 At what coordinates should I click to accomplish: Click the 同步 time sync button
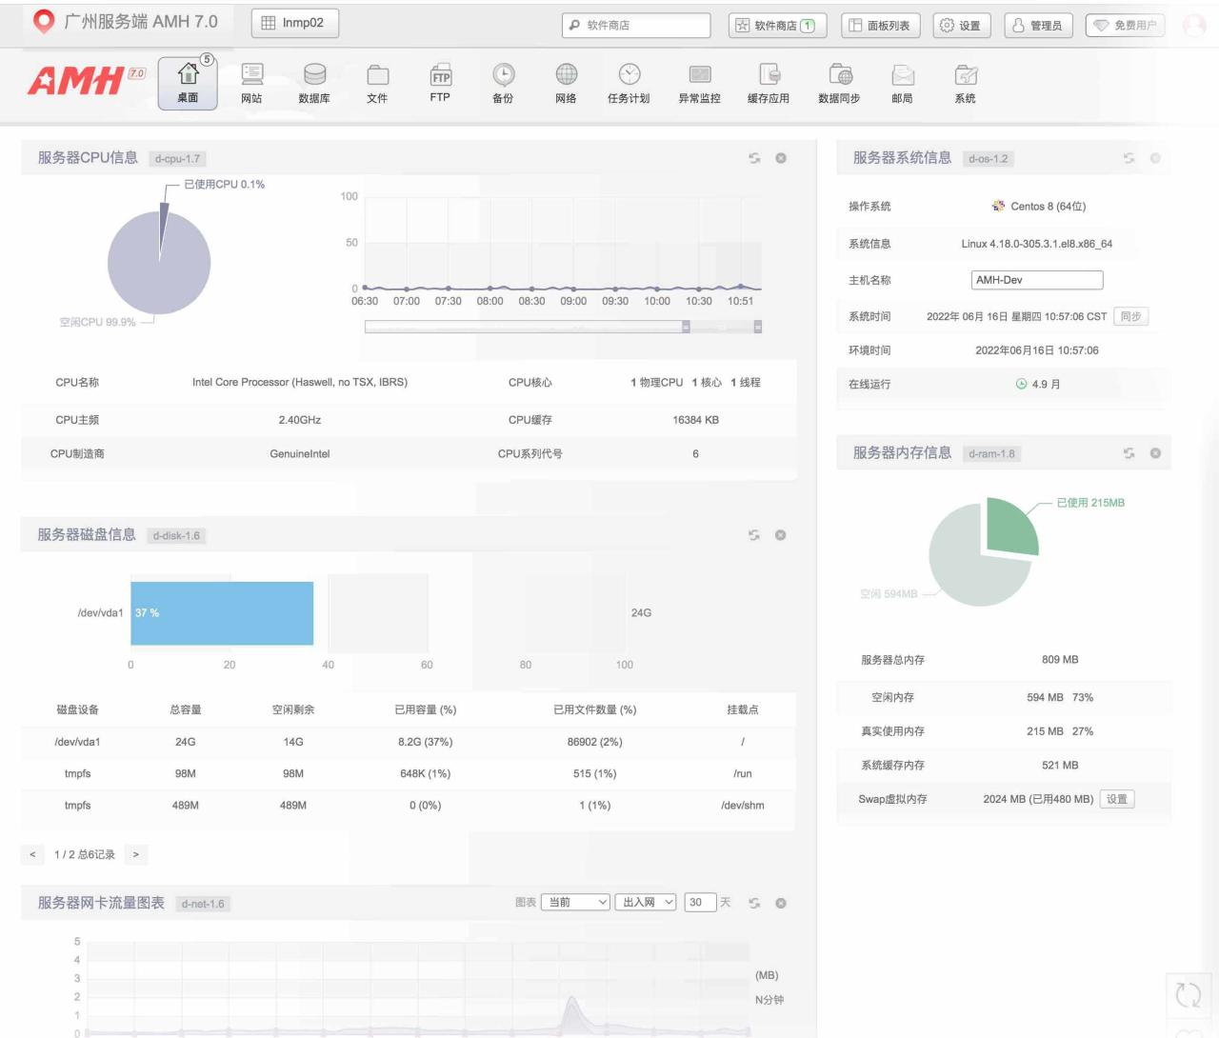pos(1130,316)
